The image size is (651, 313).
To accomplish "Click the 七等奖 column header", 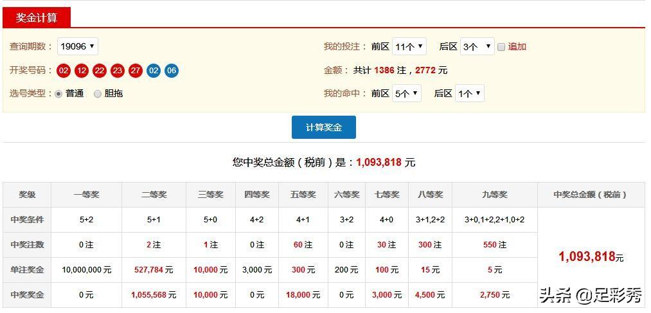I will (386, 195).
